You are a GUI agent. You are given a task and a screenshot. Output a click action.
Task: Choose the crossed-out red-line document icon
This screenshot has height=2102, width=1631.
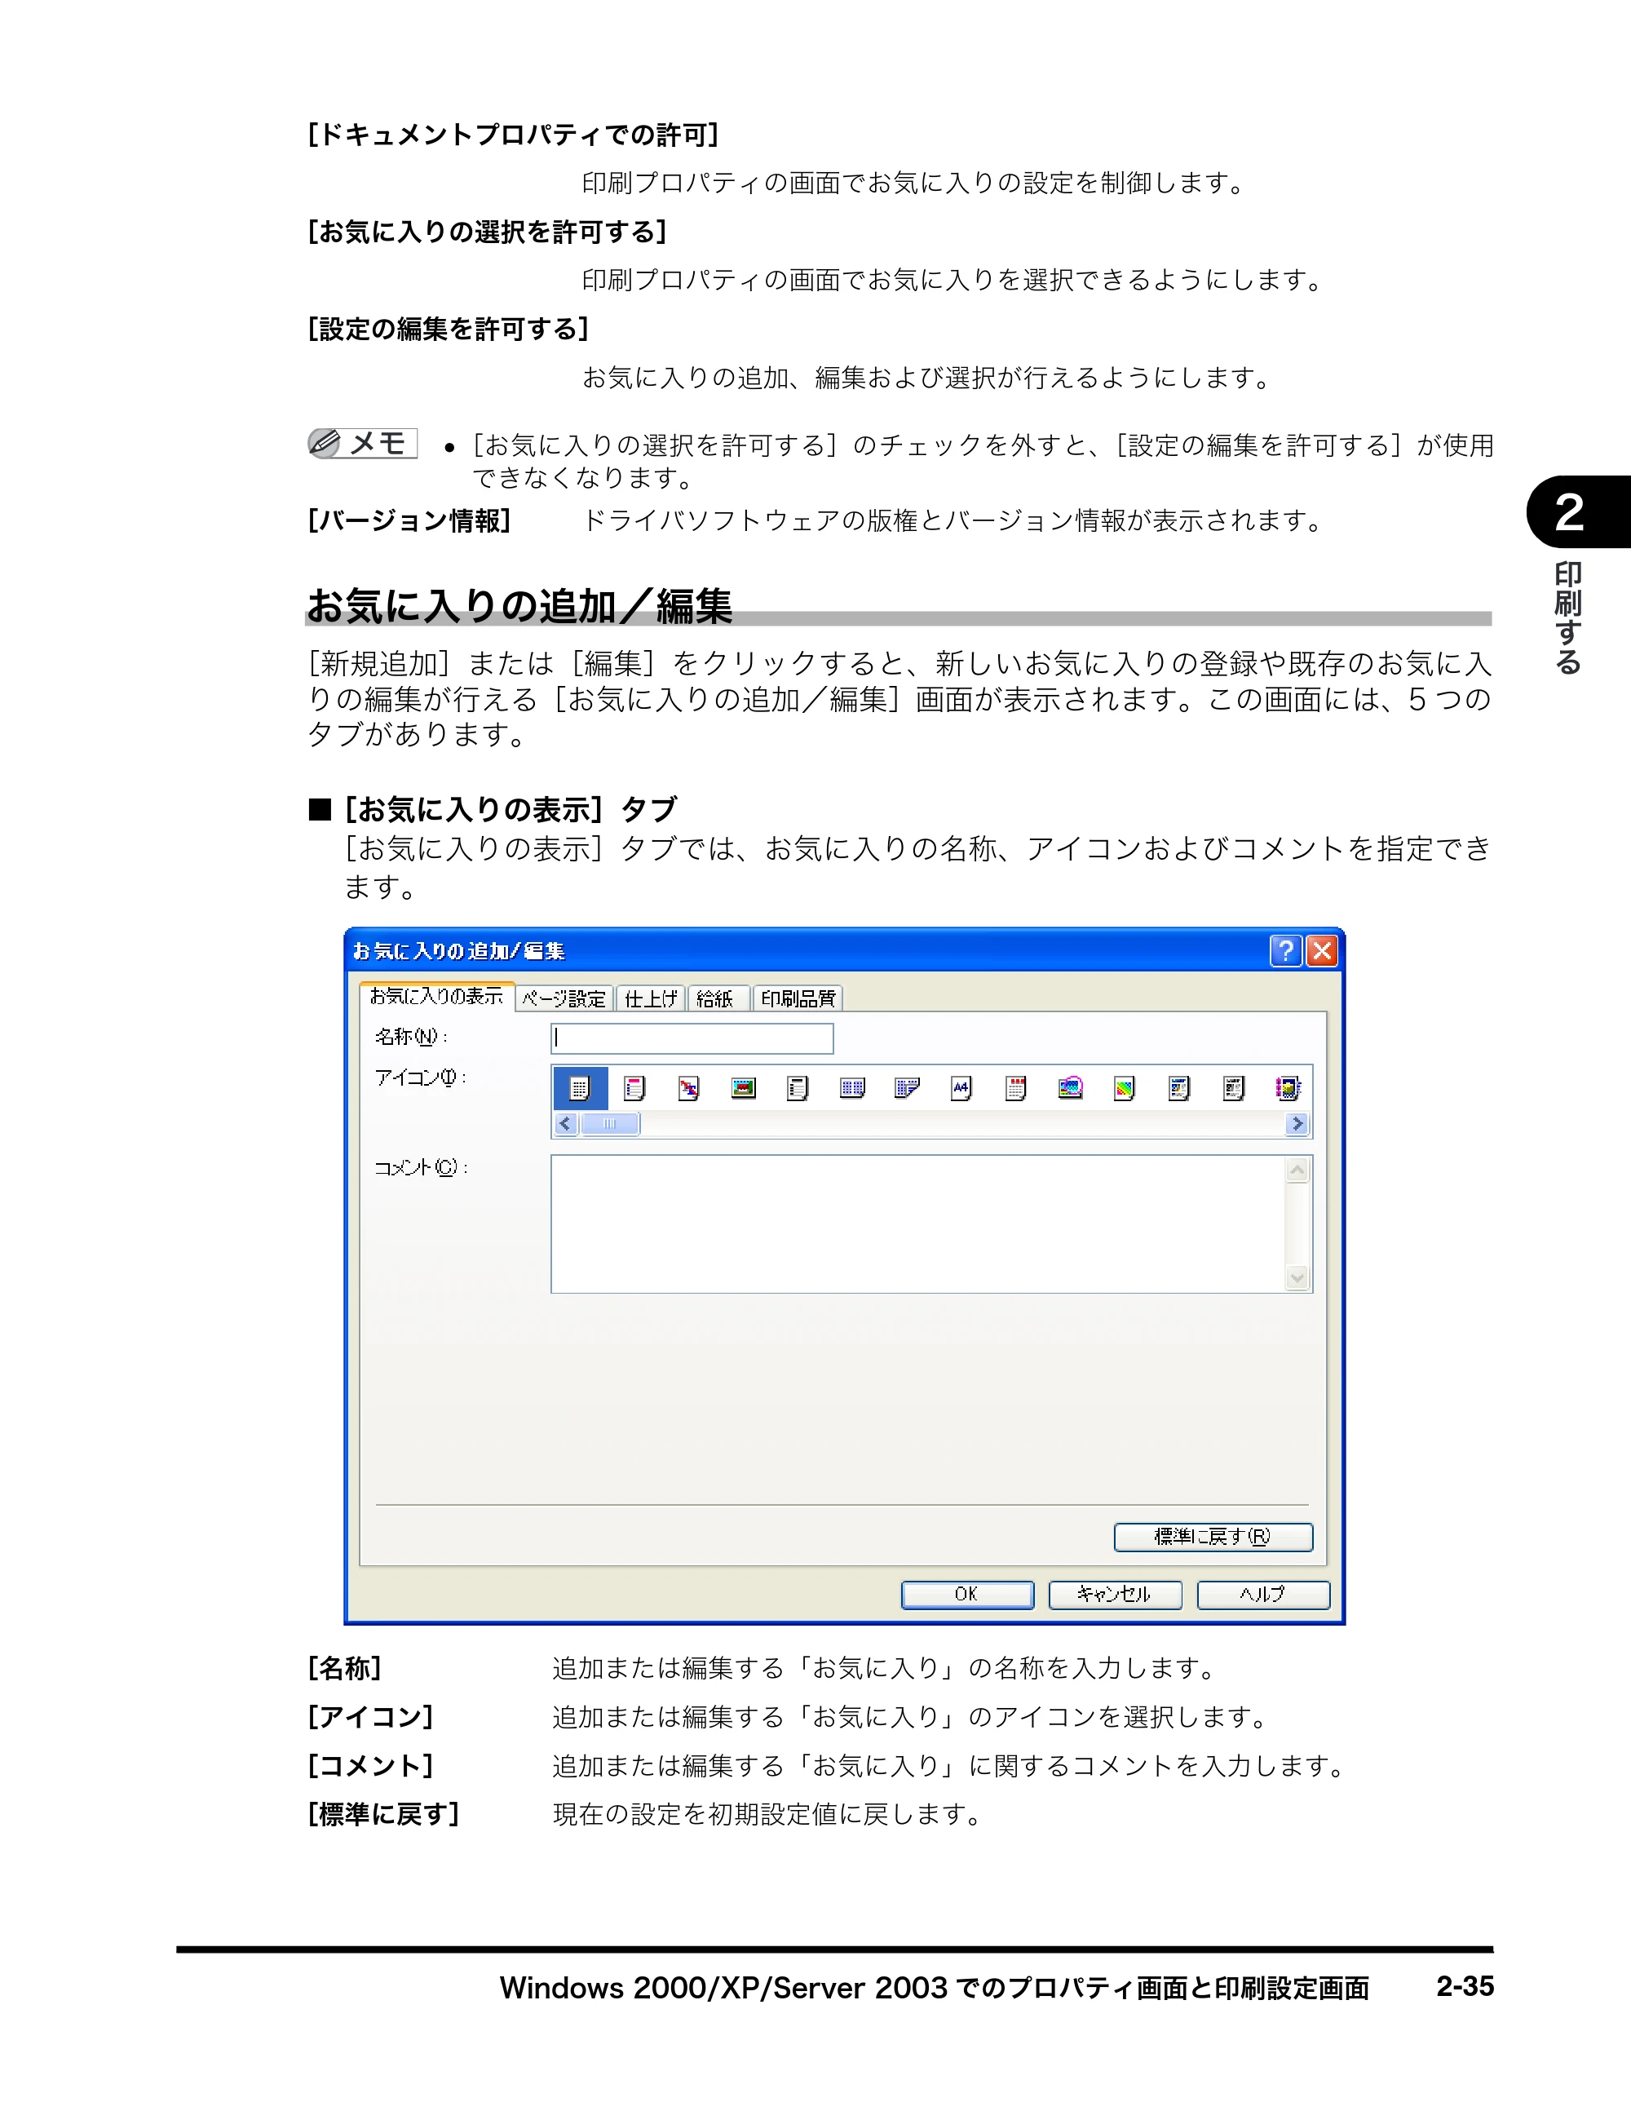tap(689, 1089)
